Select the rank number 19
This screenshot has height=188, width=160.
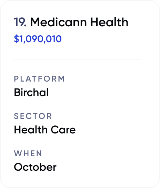click(x=20, y=22)
